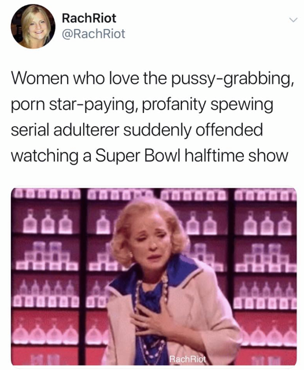Click the words 'serial adulterer' in tweet
Screen dimensions: 304x370
tap(65, 130)
